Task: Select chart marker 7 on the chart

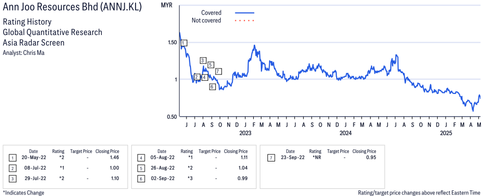Action: point(218,72)
